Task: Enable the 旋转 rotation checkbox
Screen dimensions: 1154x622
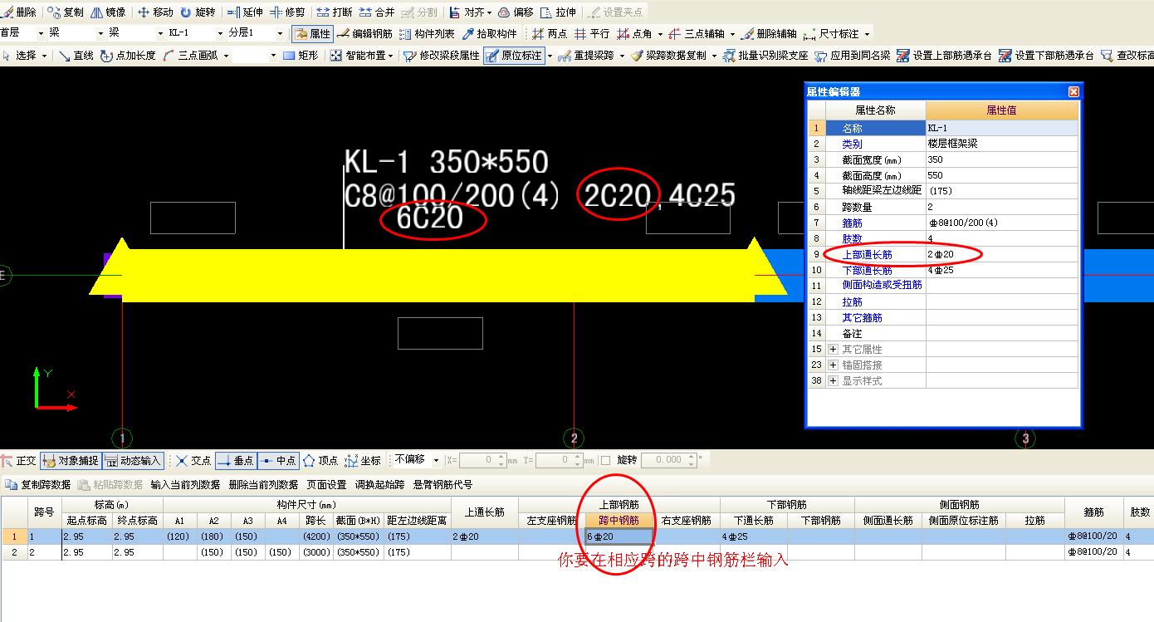Action: pyautogui.click(x=605, y=460)
